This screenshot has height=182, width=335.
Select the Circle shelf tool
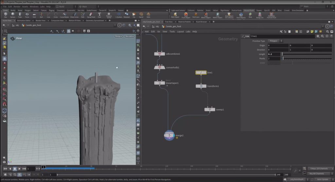tap(56, 15)
